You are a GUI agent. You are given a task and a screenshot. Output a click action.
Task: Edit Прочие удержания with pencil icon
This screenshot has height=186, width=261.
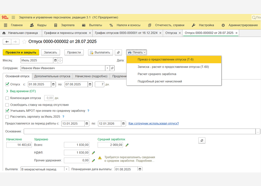[93, 160]
